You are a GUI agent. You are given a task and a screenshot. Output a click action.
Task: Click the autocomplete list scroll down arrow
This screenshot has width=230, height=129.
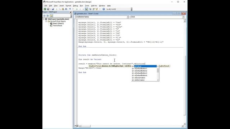coord(158,80)
